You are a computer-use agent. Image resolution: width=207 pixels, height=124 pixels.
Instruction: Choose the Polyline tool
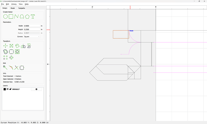(16, 16)
